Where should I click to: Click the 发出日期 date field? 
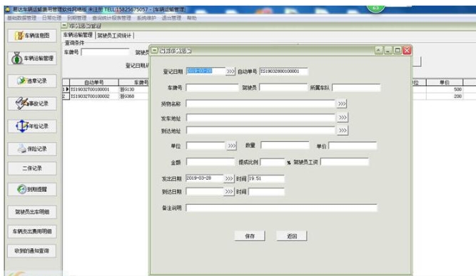[204, 178]
